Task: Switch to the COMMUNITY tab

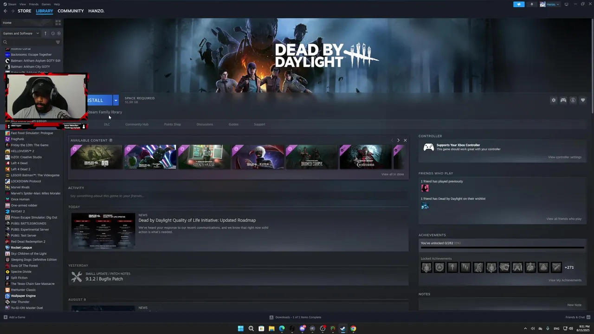Action: [x=71, y=11]
